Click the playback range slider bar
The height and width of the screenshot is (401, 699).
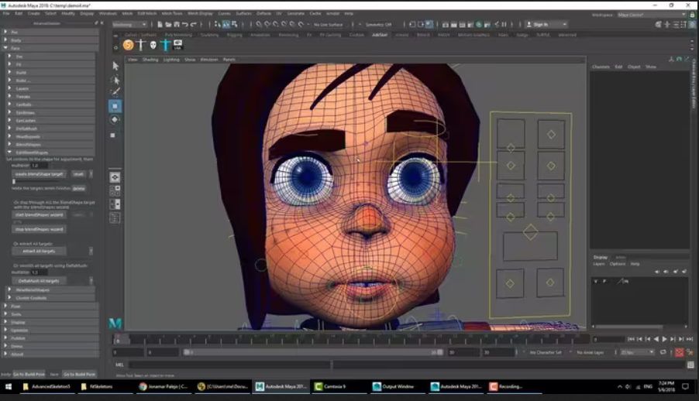tap(313, 352)
